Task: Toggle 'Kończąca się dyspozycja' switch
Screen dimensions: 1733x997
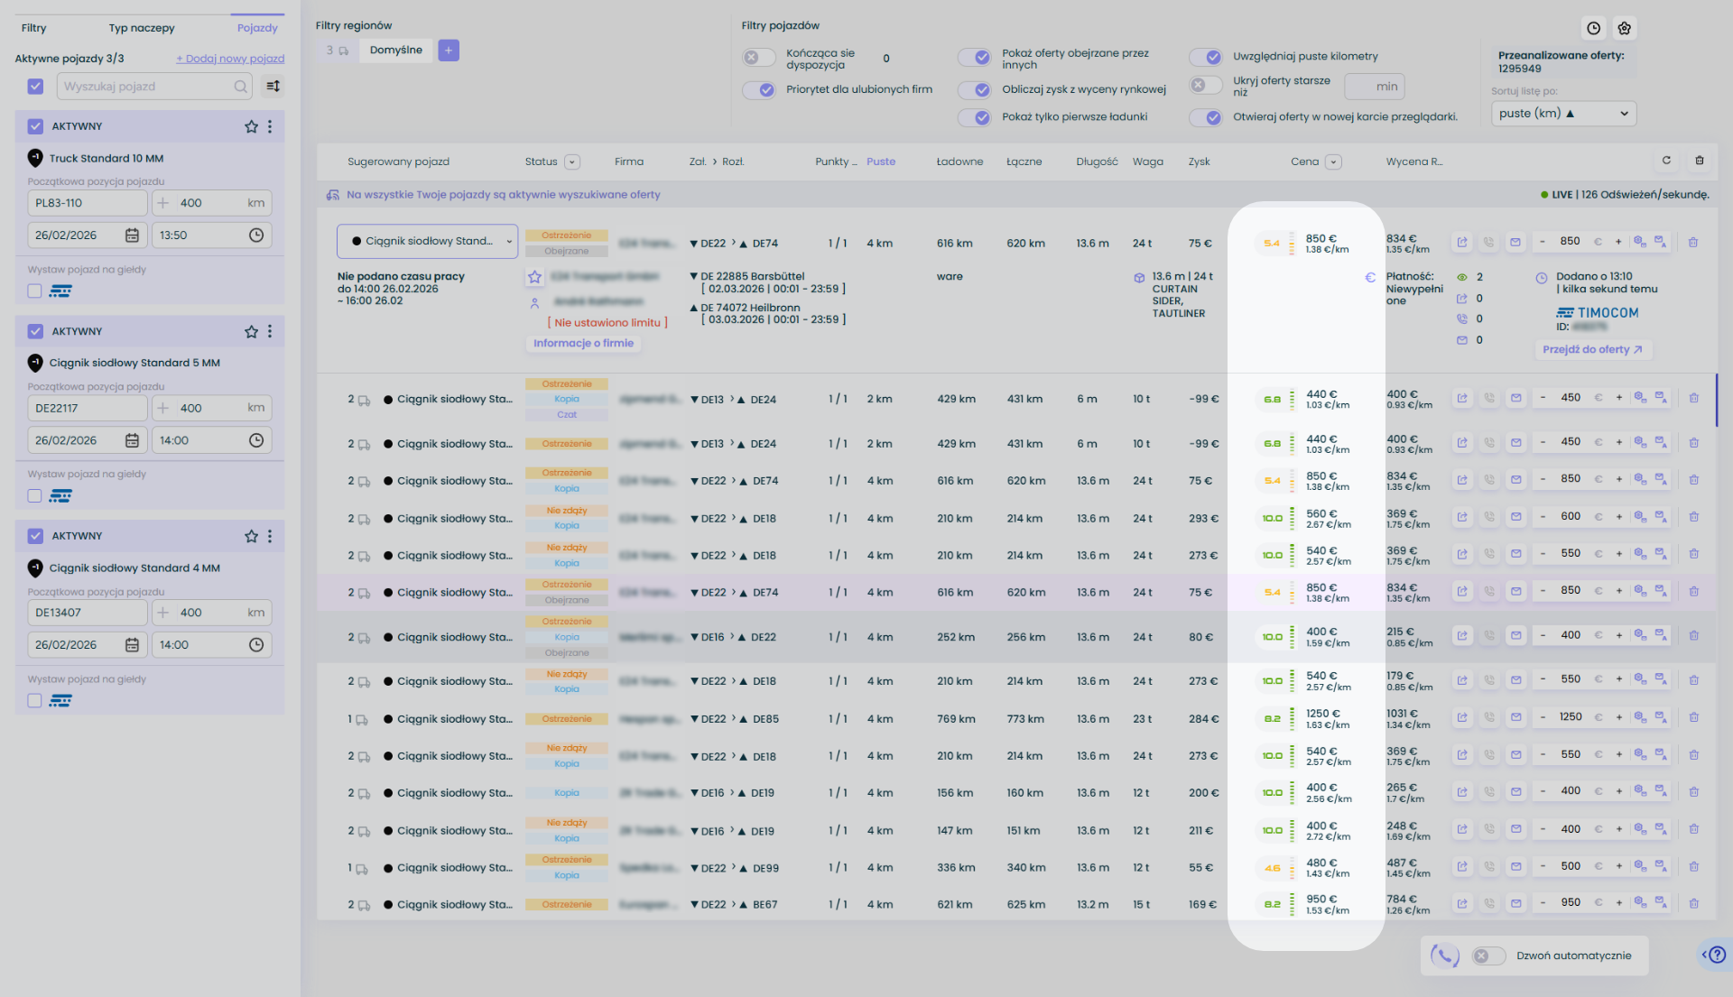Action: (x=758, y=58)
